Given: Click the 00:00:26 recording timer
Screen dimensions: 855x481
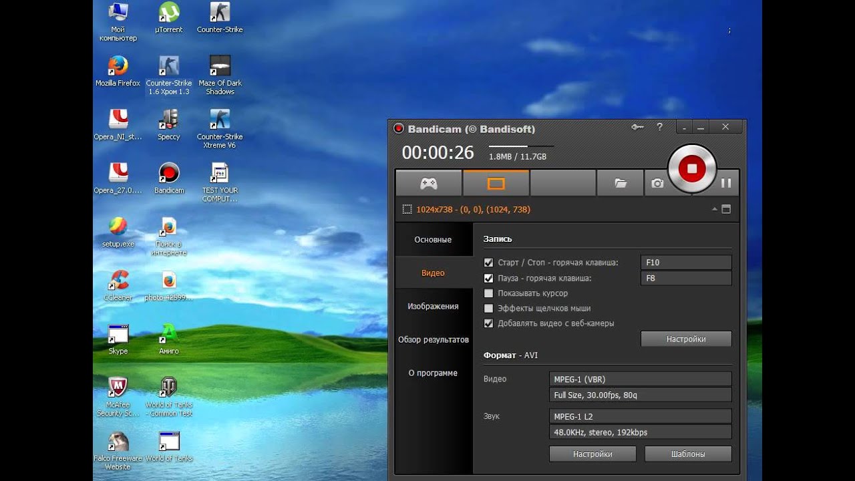Looking at the screenshot, I should click(x=438, y=153).
